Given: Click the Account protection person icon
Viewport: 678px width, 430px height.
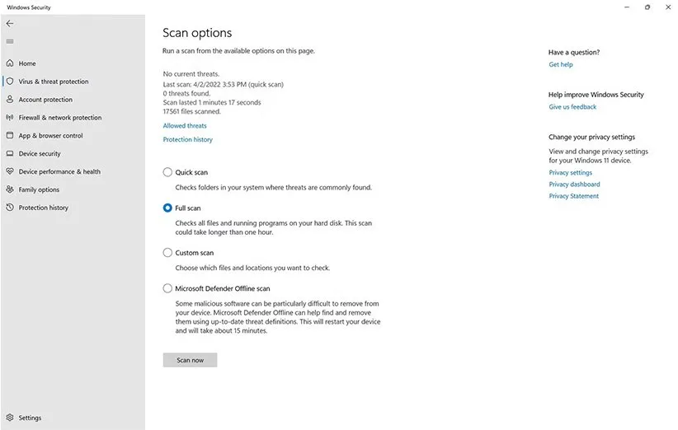Looking at the screenshot, I should [10, 100].
